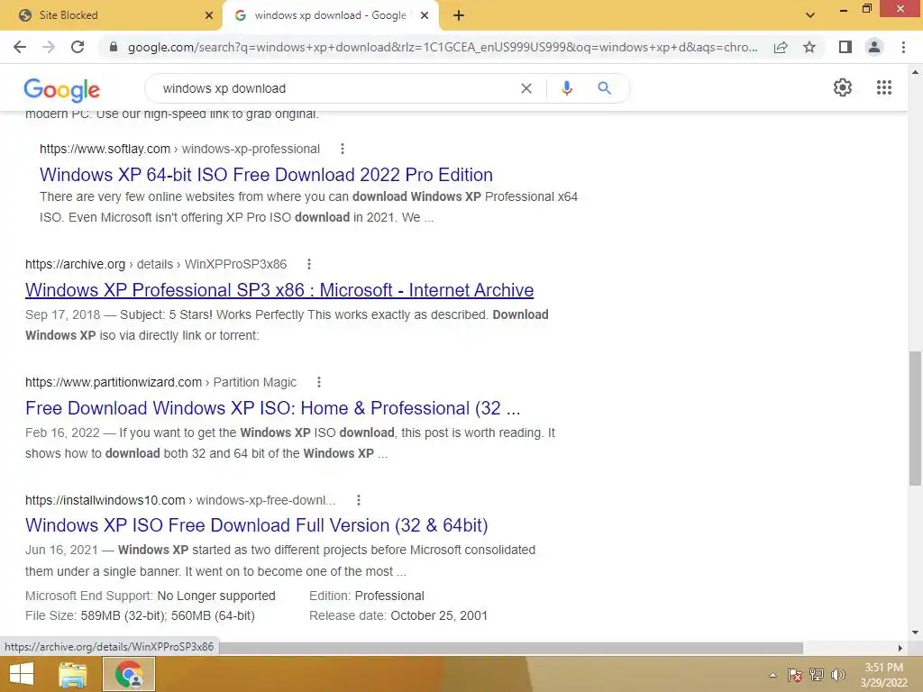Submit search with magnifier icon
This screenshot has height=692, width=923.
[604, 88]
